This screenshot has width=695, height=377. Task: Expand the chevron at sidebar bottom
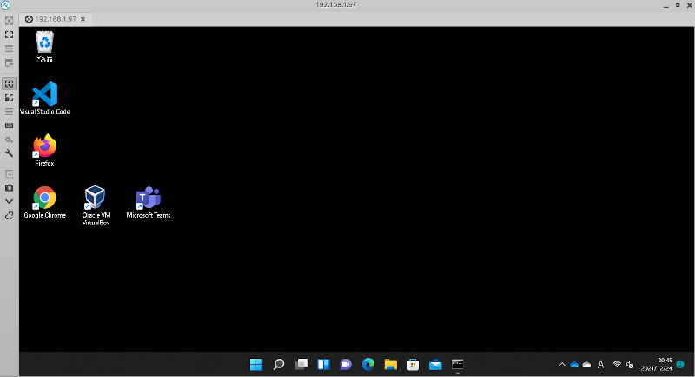[9, 201]
